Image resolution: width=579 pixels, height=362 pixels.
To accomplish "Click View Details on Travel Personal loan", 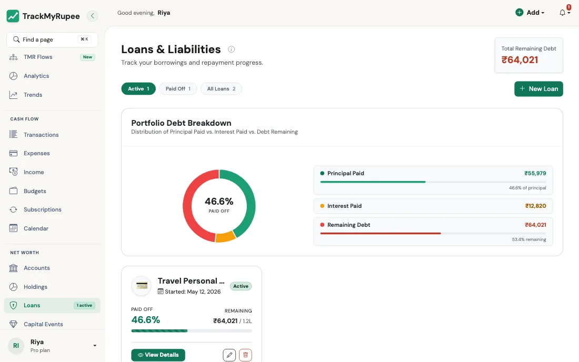I will (x=158, y=355).
